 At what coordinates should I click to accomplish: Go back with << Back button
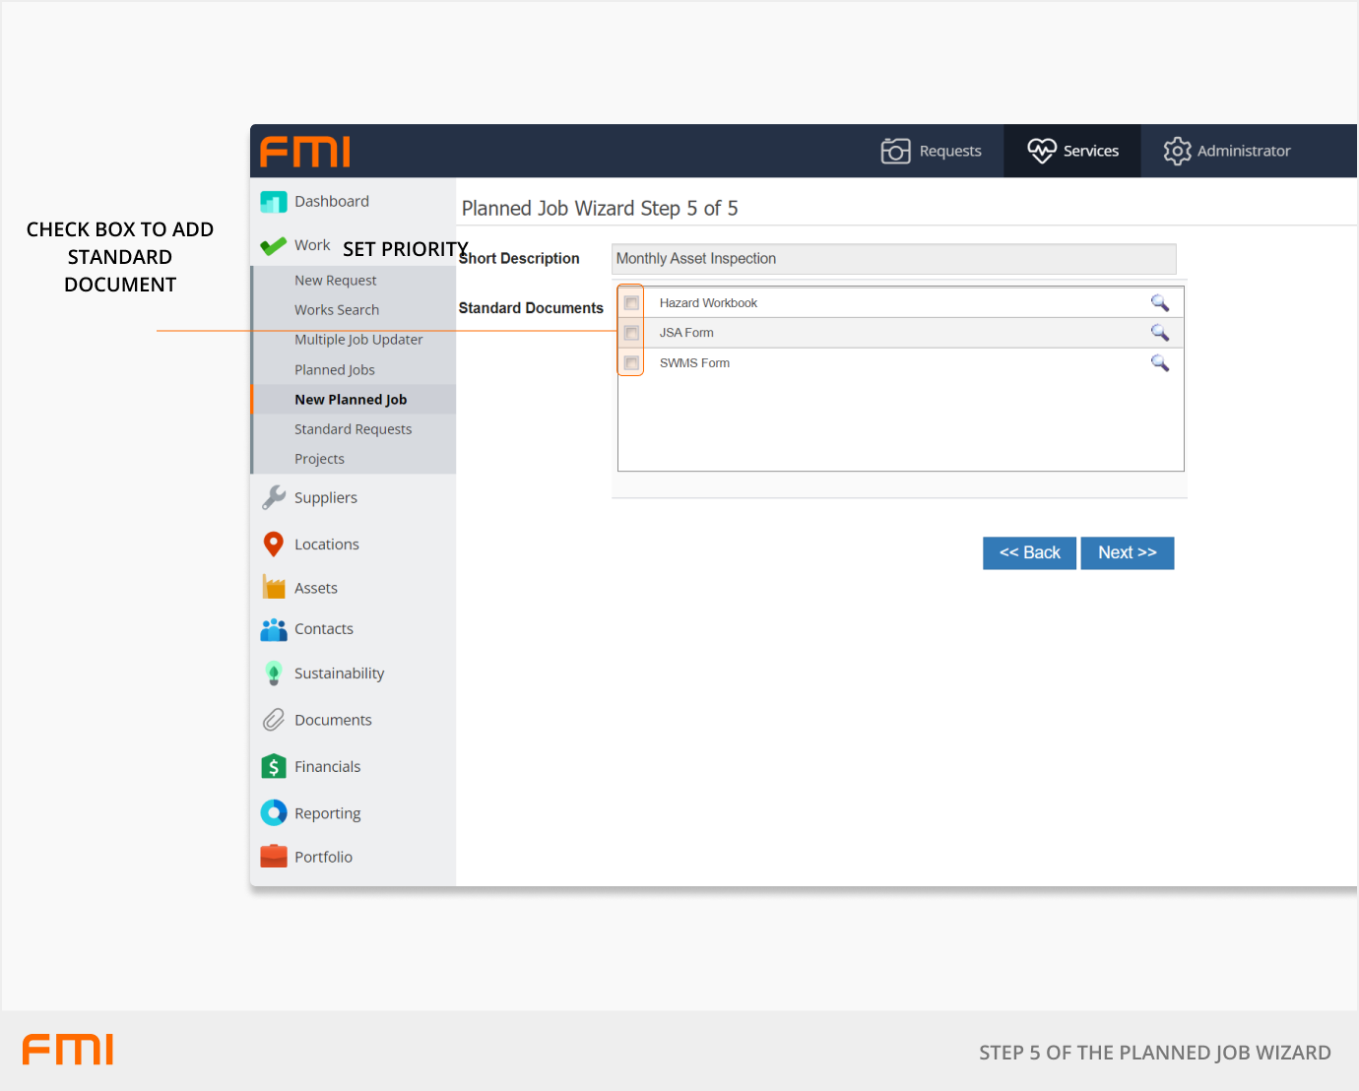click(1029, 553)
